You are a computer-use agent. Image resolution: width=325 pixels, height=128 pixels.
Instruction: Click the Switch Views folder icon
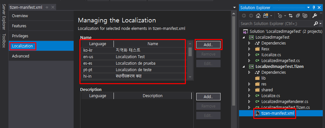[266, 16]
